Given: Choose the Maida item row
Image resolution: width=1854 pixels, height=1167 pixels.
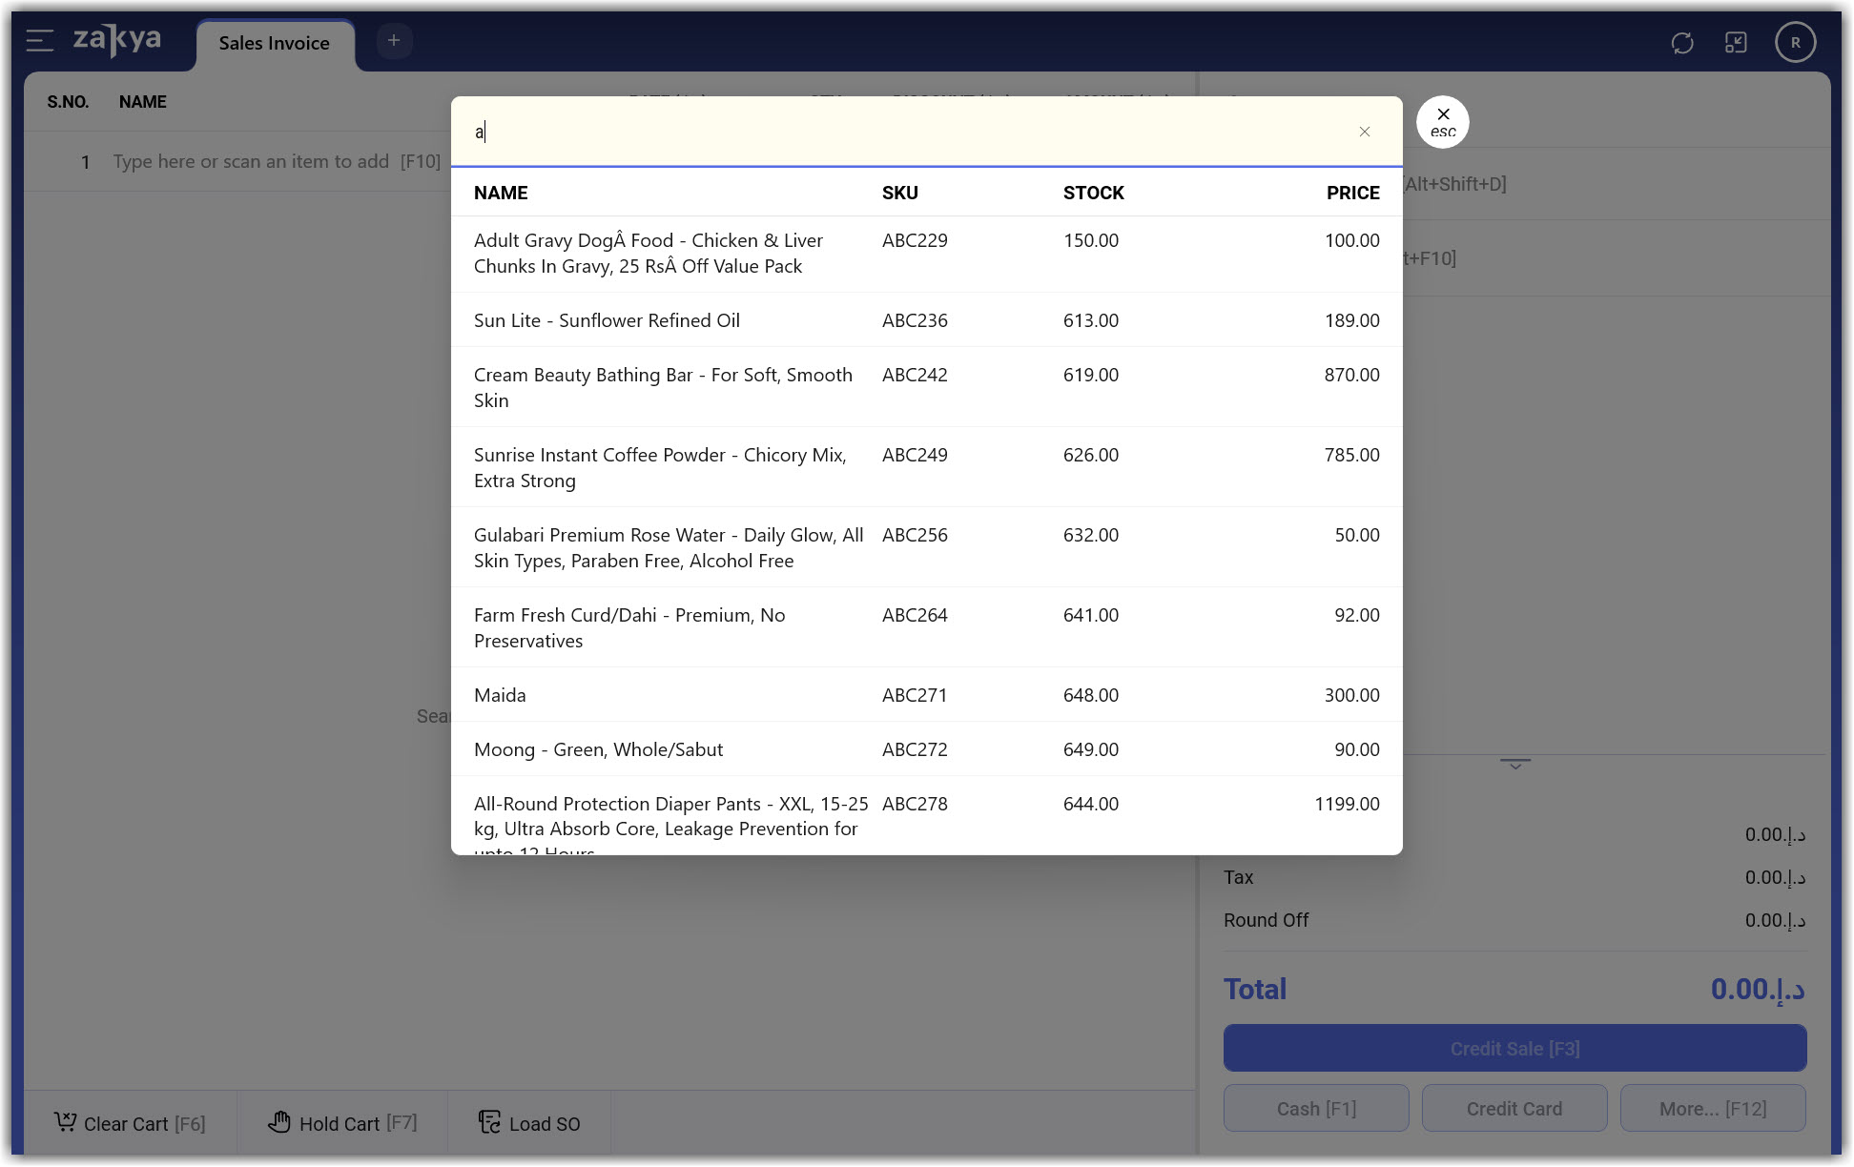Looking at the screenshot, I should 500,695.
